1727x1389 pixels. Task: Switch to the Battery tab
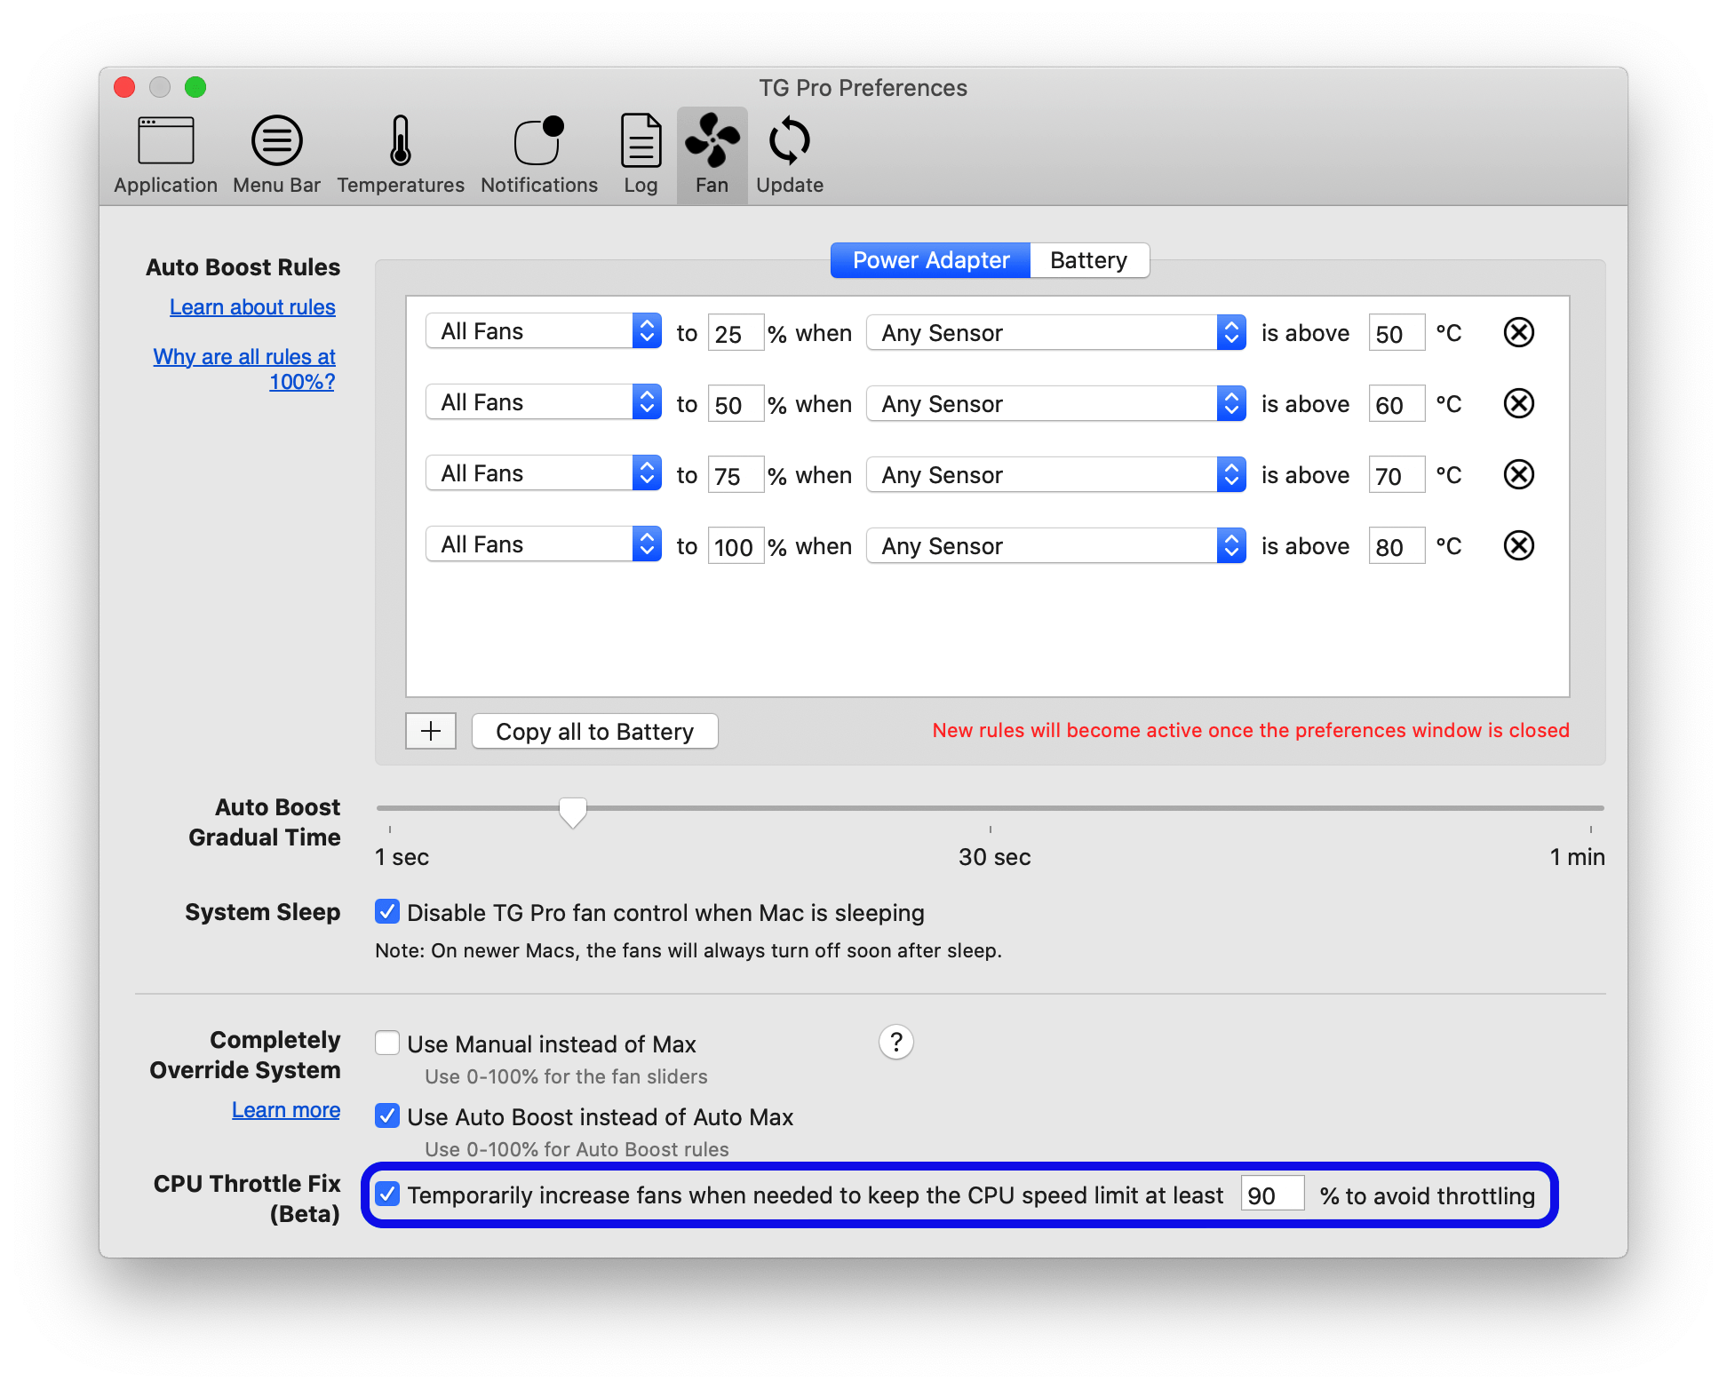click(1089, 259)
